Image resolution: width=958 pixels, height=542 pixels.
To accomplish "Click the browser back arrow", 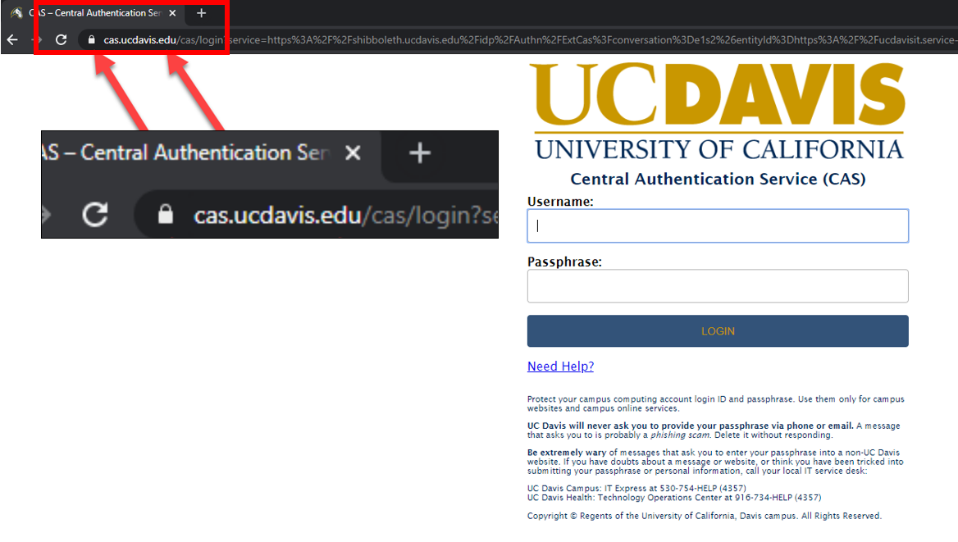I will point(11,39).
